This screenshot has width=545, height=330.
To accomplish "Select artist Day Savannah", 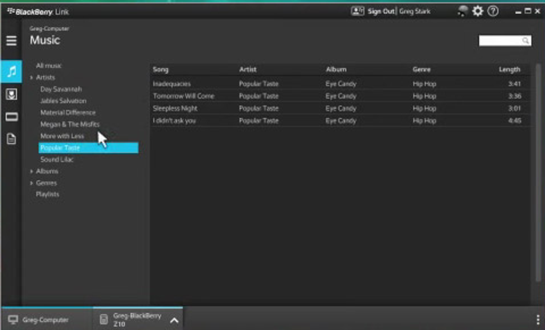I will 61,89.
